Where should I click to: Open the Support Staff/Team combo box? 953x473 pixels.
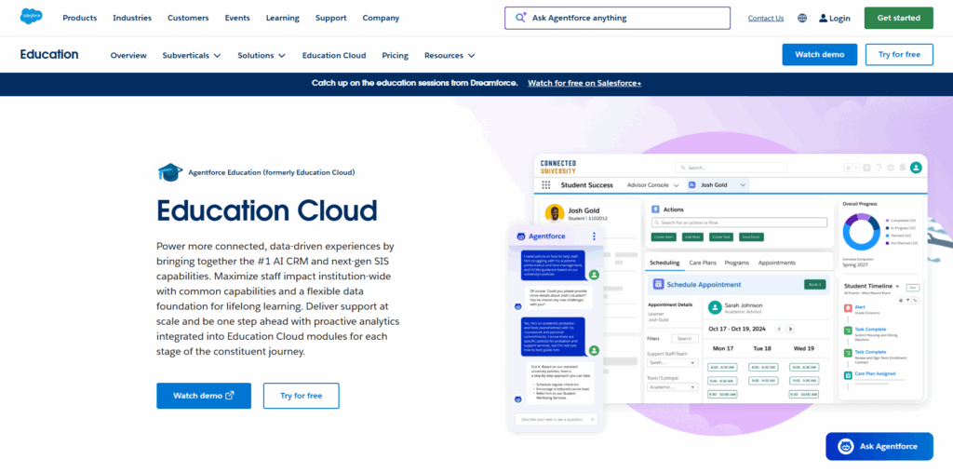tap(672, 362)
